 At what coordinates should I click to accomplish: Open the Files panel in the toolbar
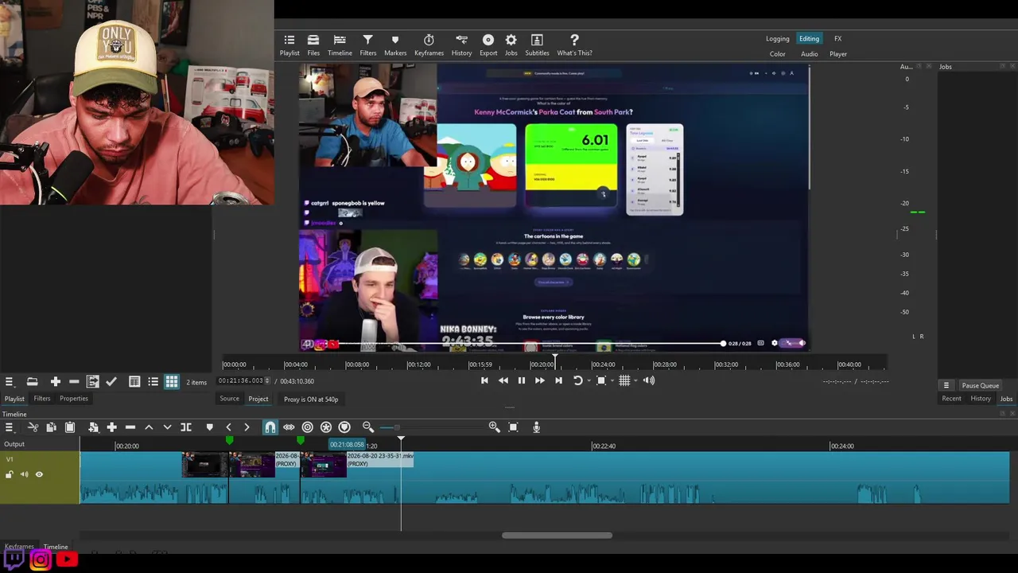pyautogui.click(x=313, y=45)
